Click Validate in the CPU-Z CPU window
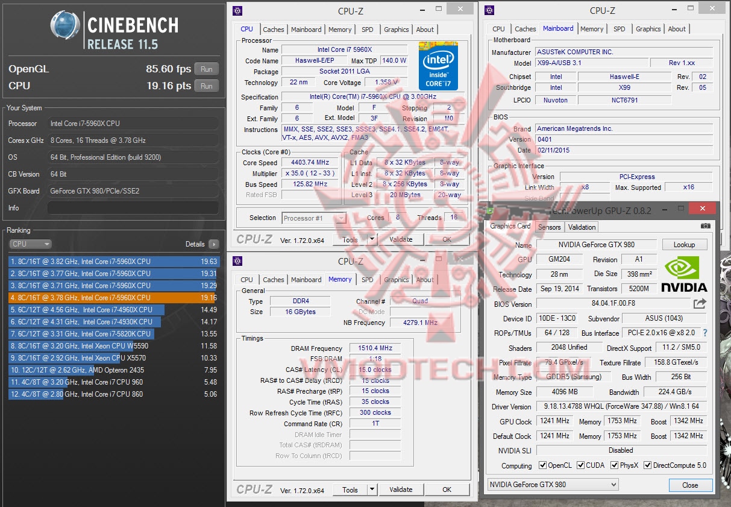This screenshot has width=731, height=507. coord(401,239)
